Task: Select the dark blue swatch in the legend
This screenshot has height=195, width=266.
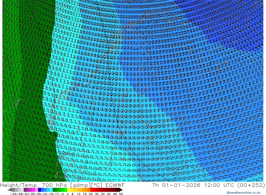Action: coord(39,190)
